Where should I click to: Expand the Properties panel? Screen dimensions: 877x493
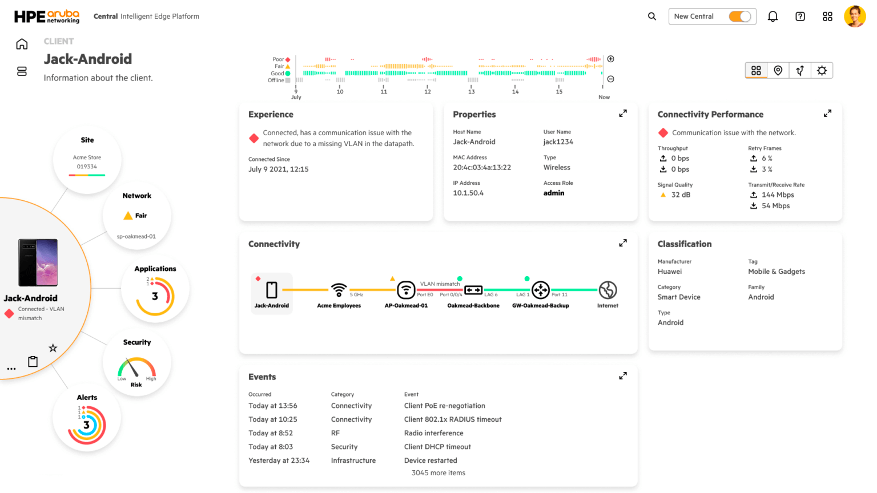pyautogui.click(x=623, y=114)
